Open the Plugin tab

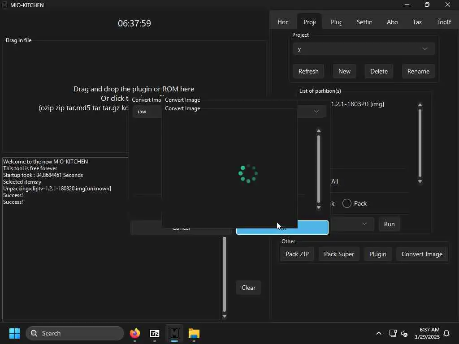336,22
